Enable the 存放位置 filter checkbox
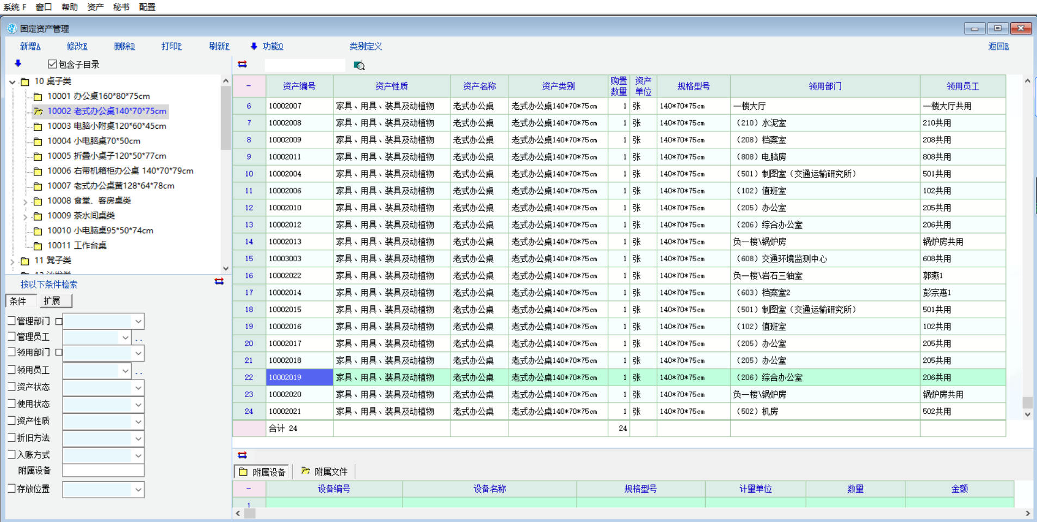Screen dimensions: 1037x522 tap(11, 488)
